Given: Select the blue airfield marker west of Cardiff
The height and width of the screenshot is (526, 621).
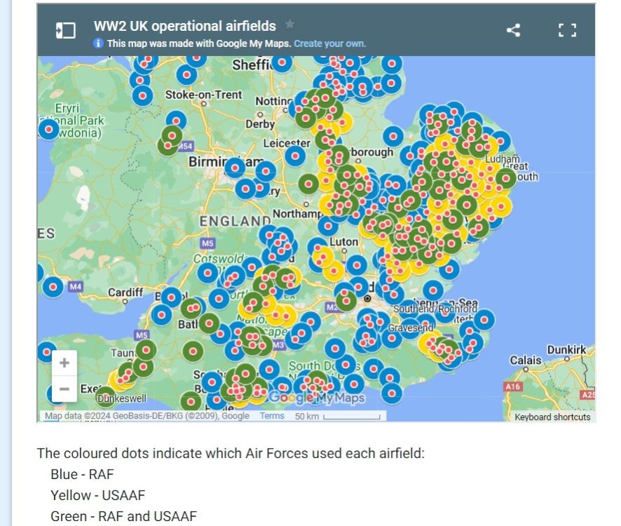Looking at the screenshot, I should point(53,287).
